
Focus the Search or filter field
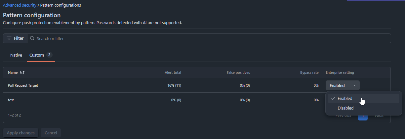point(212,38)
